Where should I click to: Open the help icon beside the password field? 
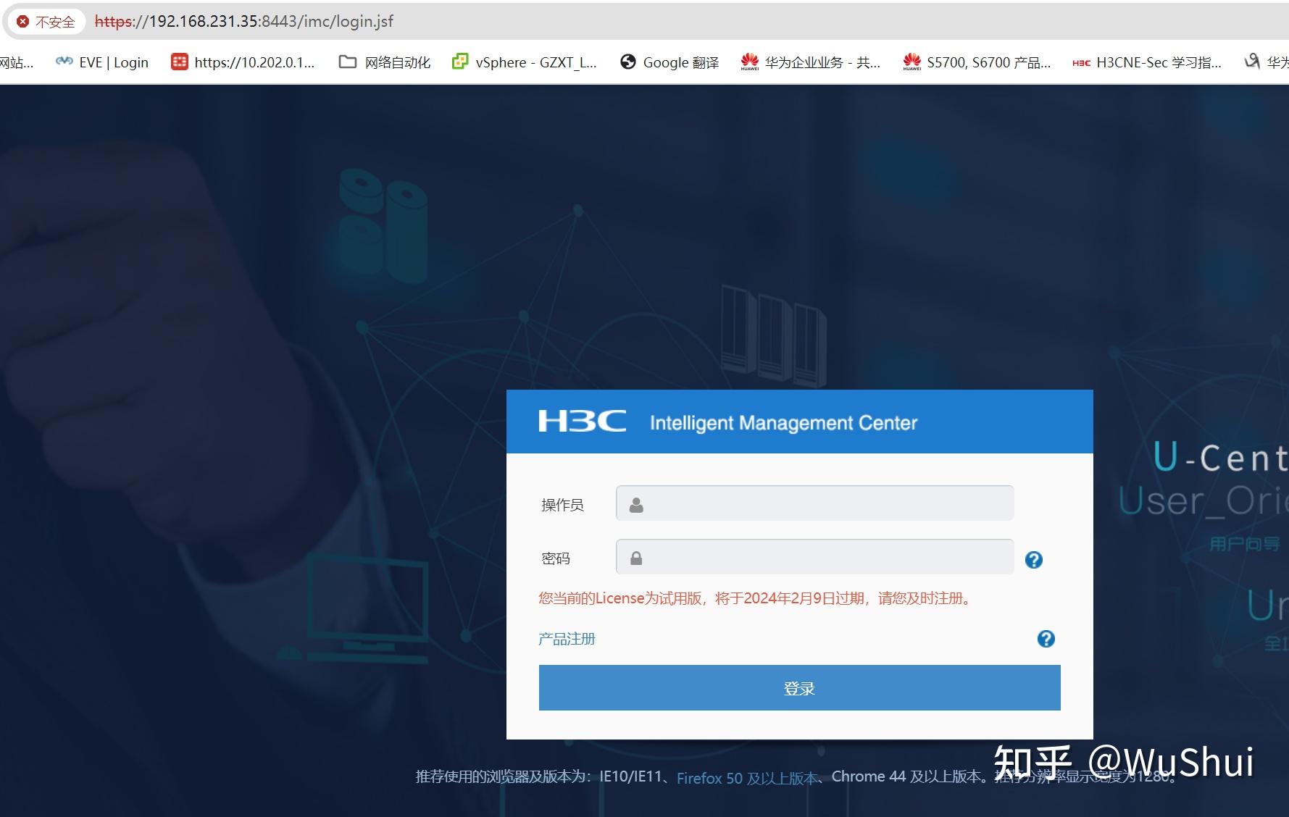point(1034,559)
